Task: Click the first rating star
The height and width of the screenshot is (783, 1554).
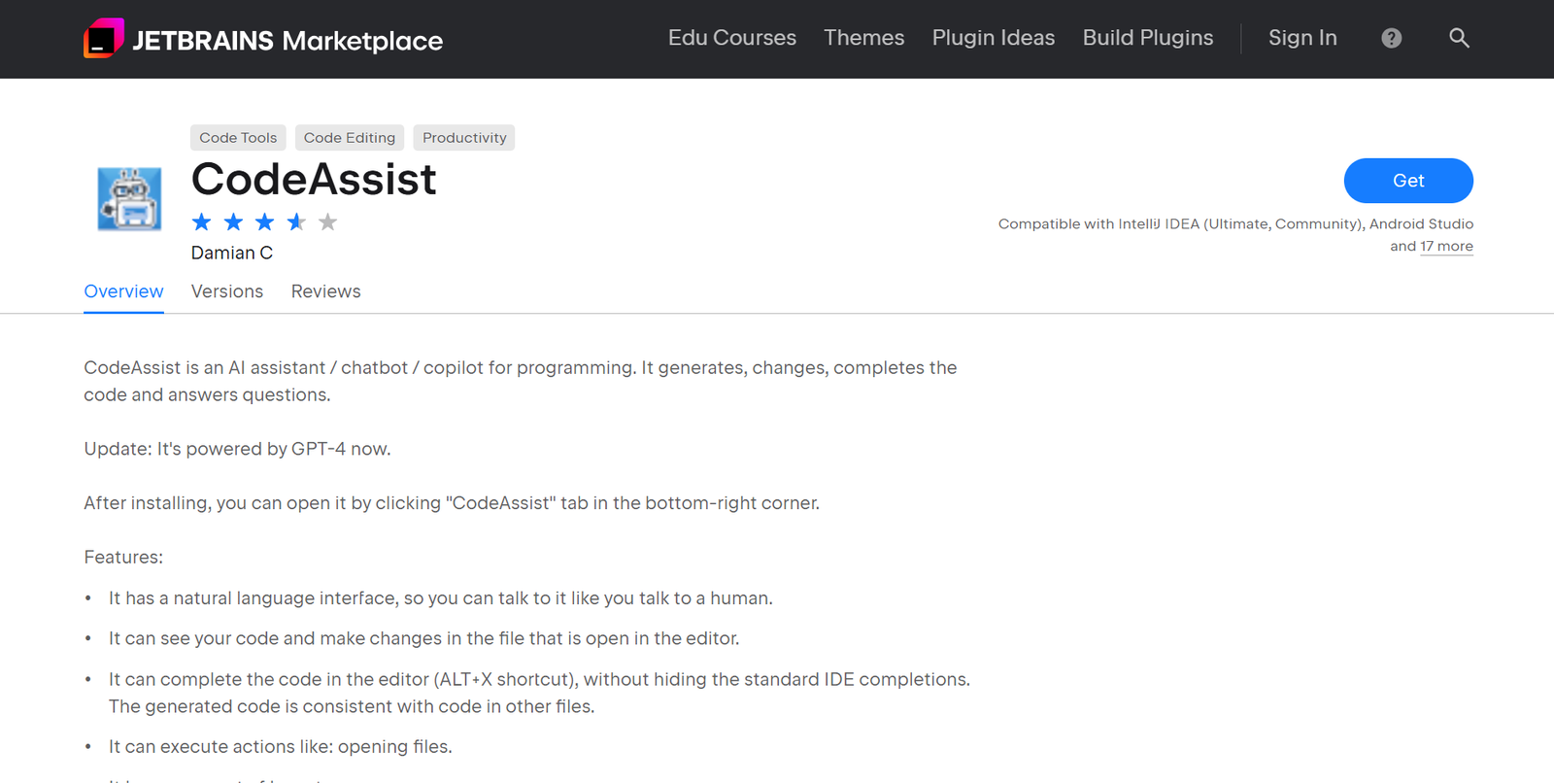Action: [x=202, y=222]
